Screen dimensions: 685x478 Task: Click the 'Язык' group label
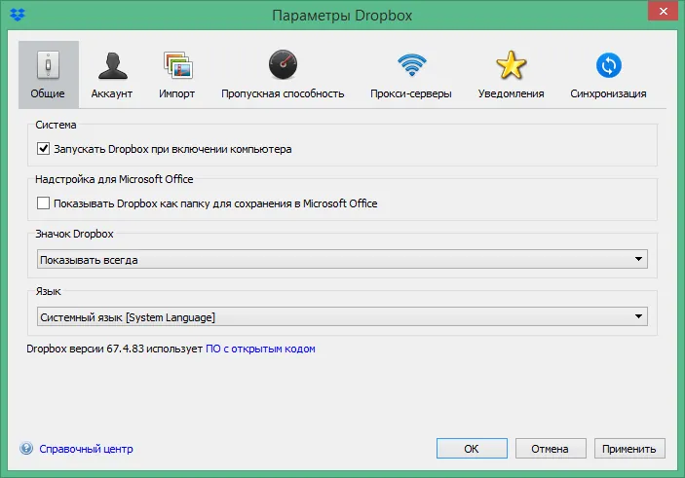point(48,291)
